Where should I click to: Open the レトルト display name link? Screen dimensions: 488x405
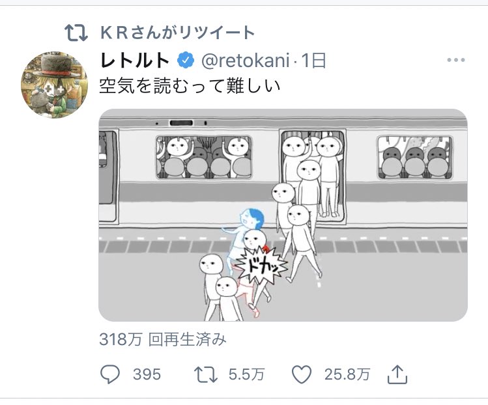point(136,61)
